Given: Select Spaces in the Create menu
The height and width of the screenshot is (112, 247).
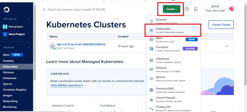Looking at the screenshot, I should pos(173,79).
